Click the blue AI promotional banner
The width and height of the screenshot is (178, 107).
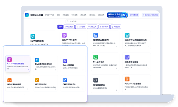click(117, 15)
